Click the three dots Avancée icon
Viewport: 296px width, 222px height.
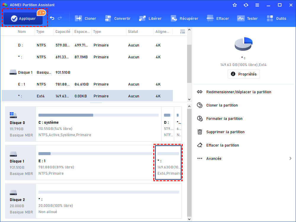coord(200,158)
